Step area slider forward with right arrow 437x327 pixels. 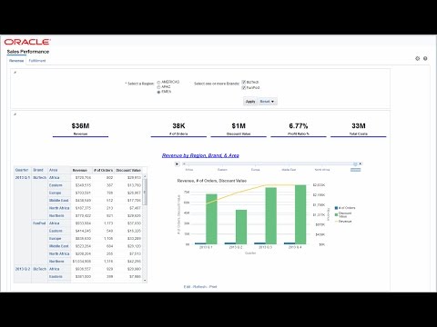[361, 163]
